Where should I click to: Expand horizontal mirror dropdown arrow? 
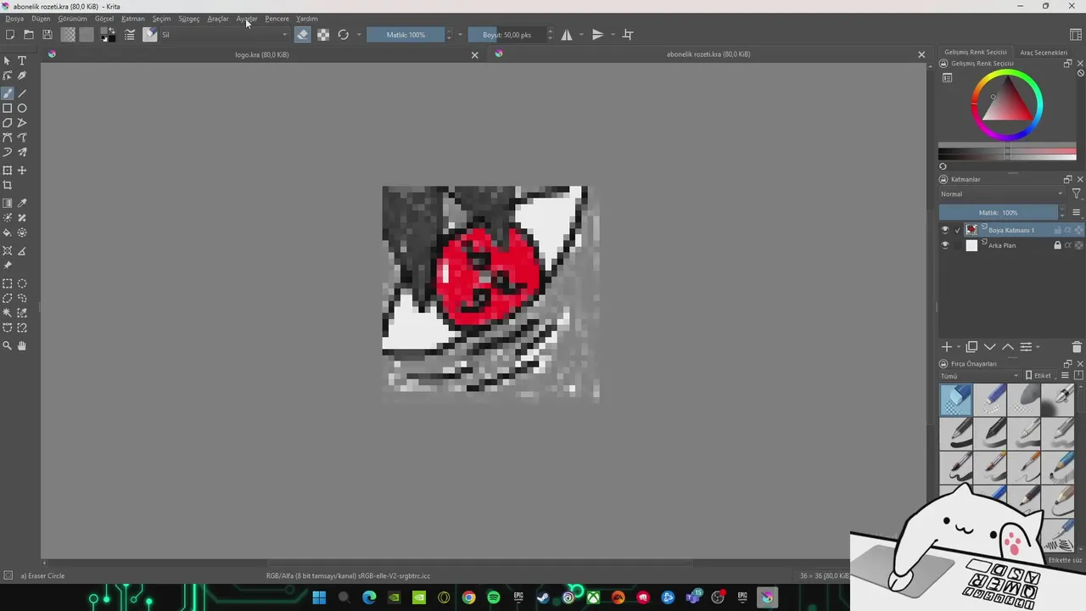tap(581, 35)
